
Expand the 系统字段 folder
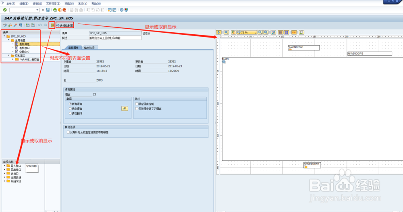click(4, 181)
